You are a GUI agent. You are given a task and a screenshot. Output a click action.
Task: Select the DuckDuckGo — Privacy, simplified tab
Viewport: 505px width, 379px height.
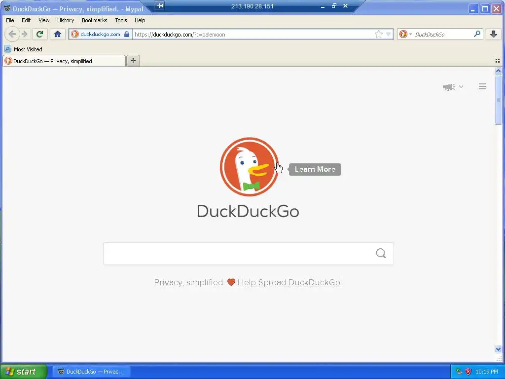[x=64, y=61]
